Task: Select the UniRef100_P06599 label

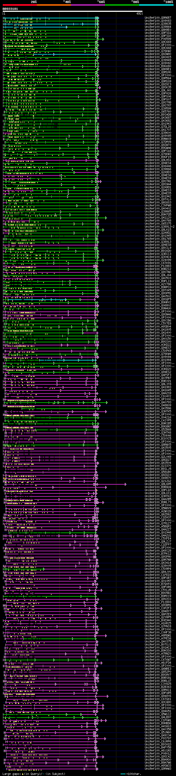Action: pyautogui.click(x=158, y=39)
